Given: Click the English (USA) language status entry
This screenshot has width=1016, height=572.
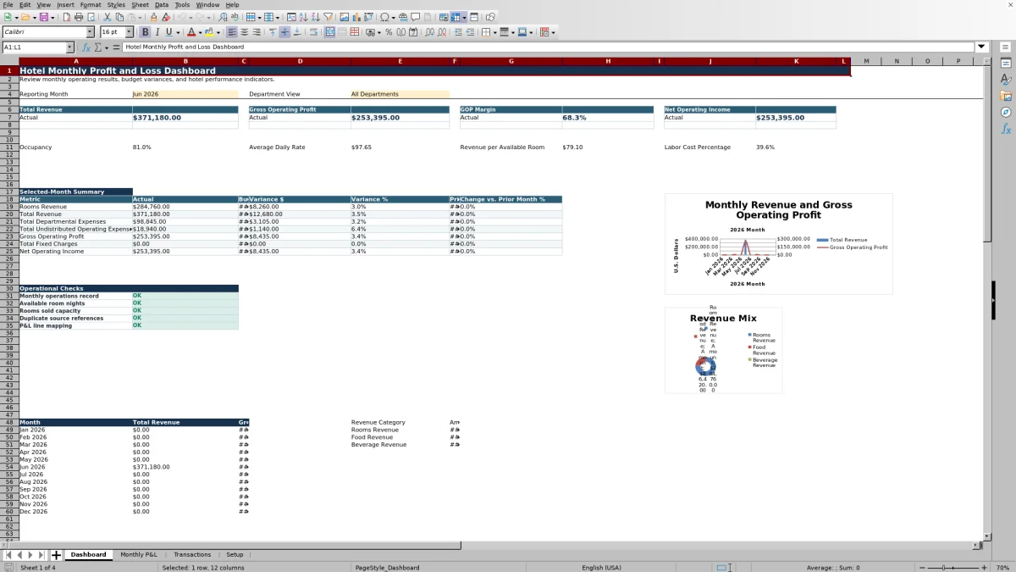Looking at the screenshot, I should coord(601,568).
